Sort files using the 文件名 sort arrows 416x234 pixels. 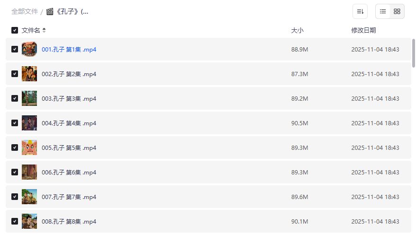44,30
